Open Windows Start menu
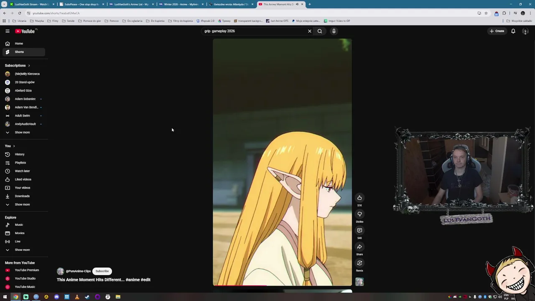Image resolution: width=535 pixels, height=301 pixels. (x=5, y=297)
